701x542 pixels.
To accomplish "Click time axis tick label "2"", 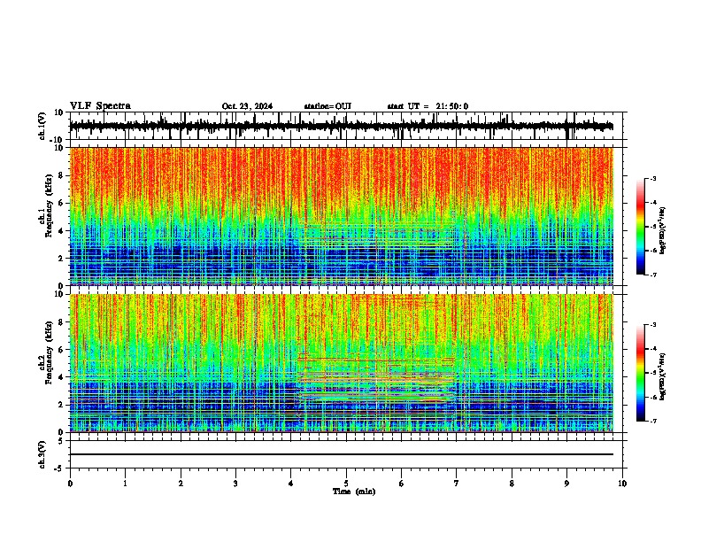I will click(181, 484).
